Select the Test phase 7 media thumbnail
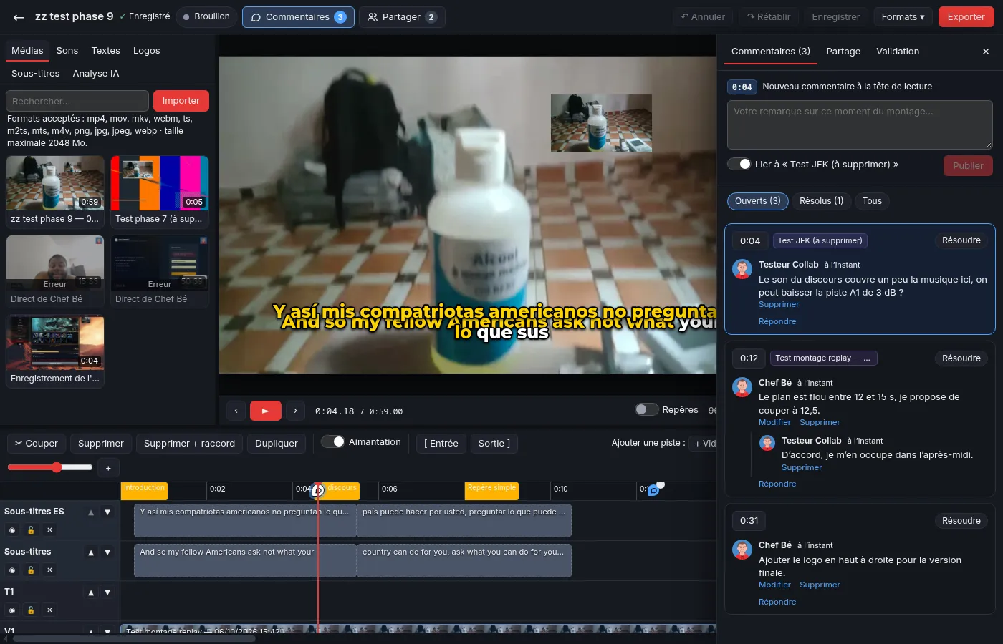 click(160, 191)
